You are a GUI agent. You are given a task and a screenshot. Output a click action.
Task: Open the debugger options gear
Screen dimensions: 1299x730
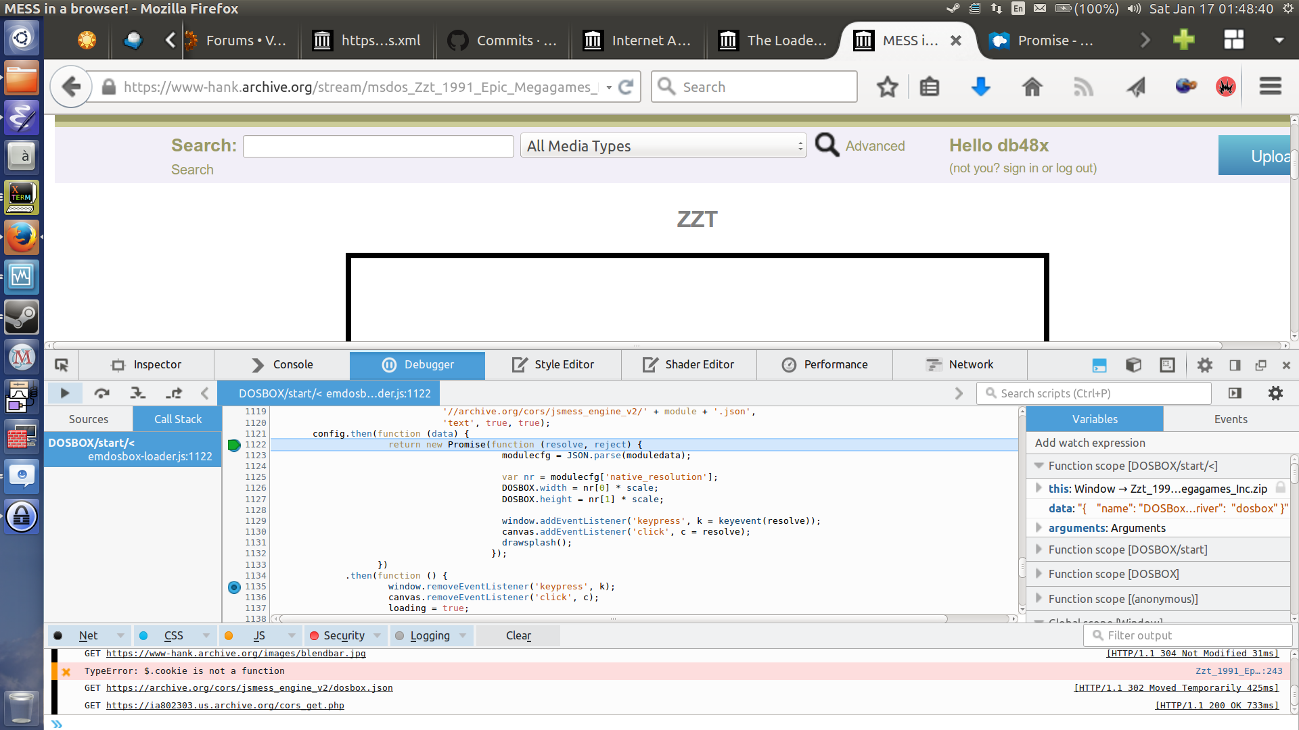coord(1275,393)
